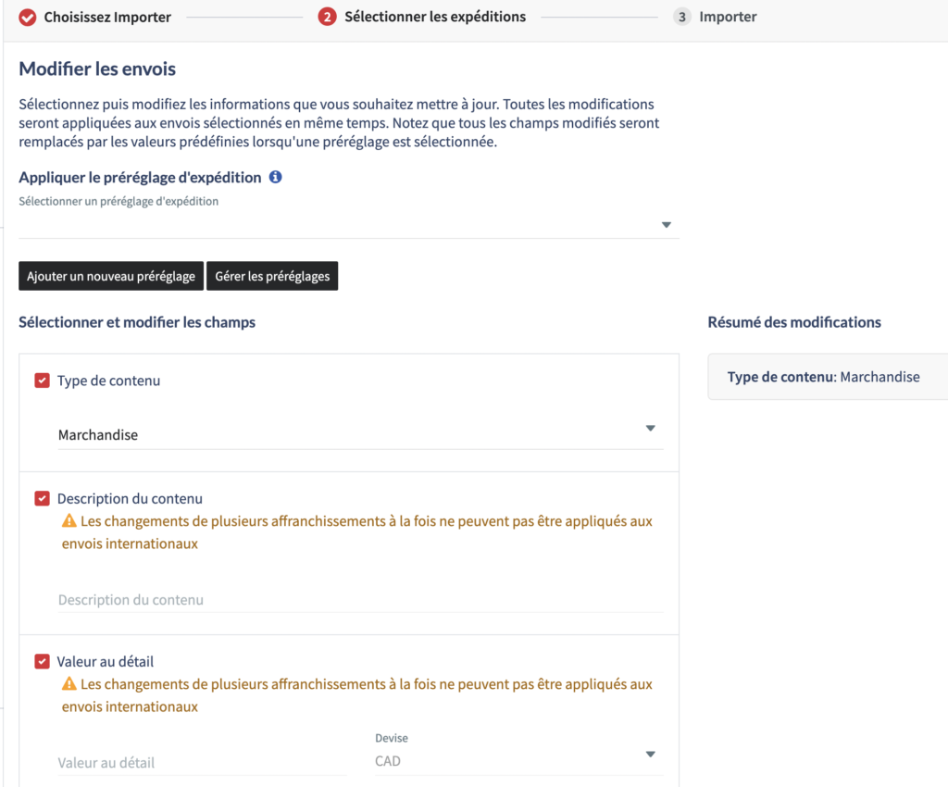The height and width of the screenshot is (787, 948).
Task: Click the info icon beside Appliquer le préréglage d'expédition
Action: pyautogui.click(x=275, y=177)
